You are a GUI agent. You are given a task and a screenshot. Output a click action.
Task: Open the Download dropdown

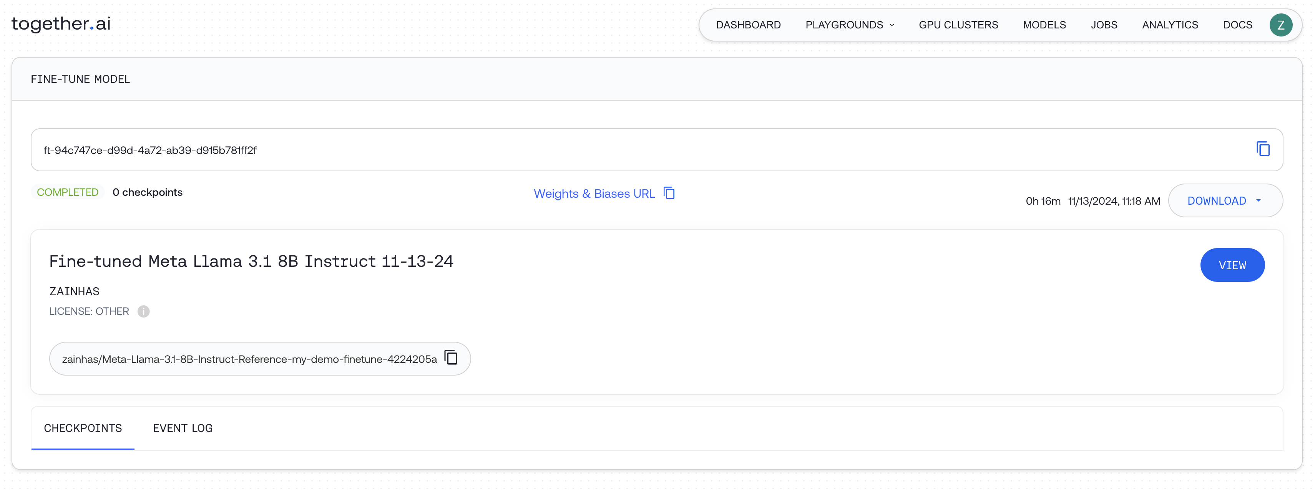[x=1225, y=201]
